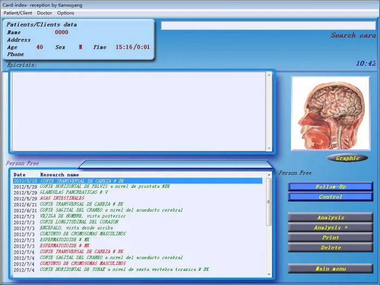Select CORTE HORIZONTAL DE PELVIS research row
Screen dimensions: 380x285
[x=138, y=187]
